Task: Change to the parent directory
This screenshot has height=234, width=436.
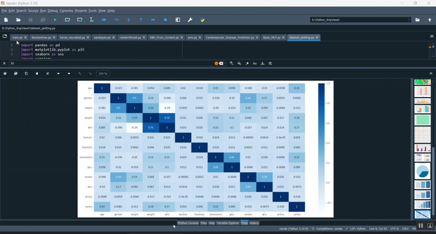Action: (430, 20)
